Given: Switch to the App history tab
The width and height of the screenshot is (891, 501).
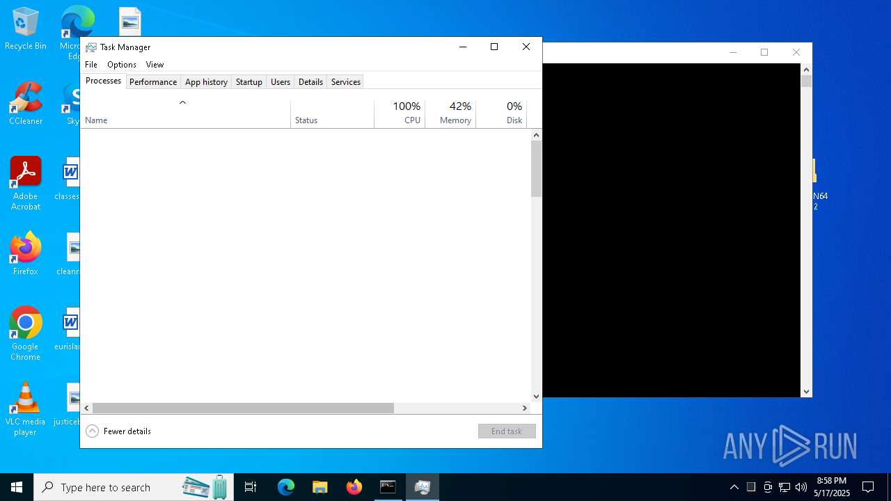Looking at the screenshot, I should (206, 82).
